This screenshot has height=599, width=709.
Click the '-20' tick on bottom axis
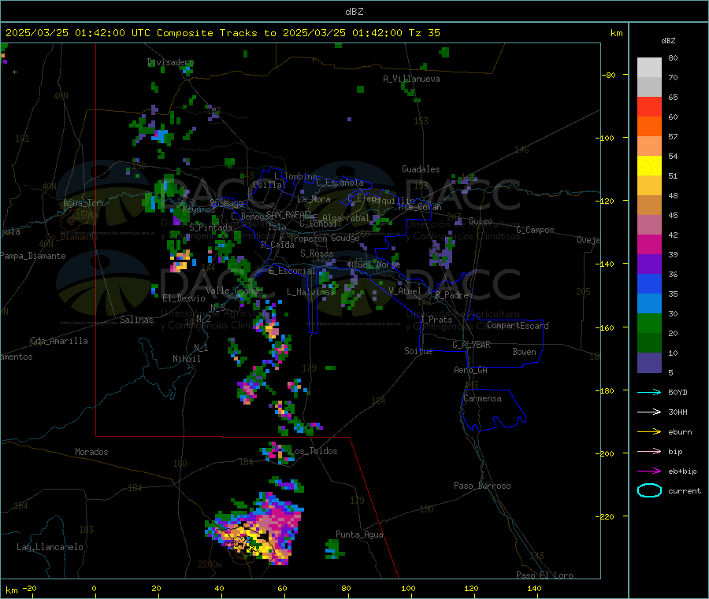(30, 588)
